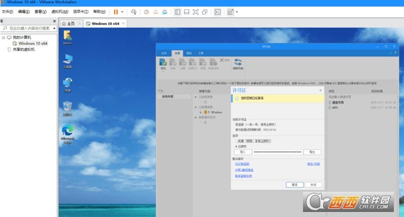
Task: Open the first link under the license key field
Action: coord(242,164)
